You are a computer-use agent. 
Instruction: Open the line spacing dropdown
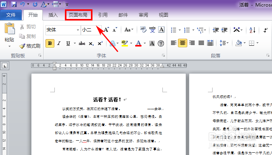(224, 43)
